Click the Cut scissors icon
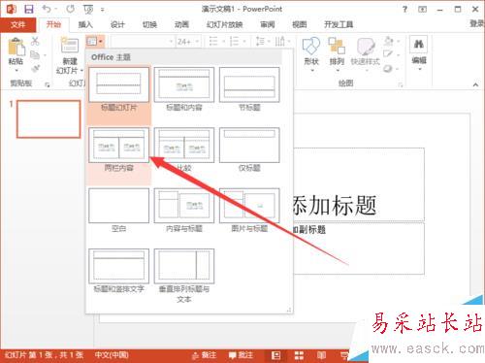 click(35, 41)
